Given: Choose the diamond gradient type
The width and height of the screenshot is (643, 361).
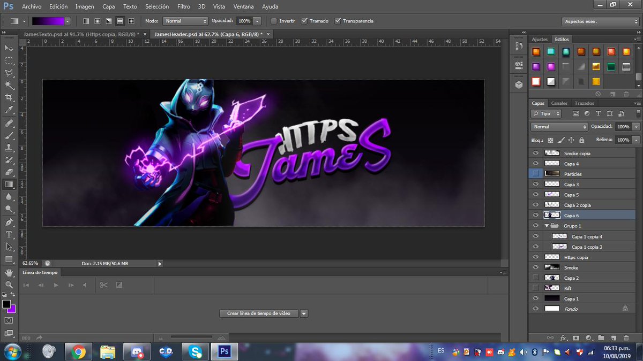Looking at the screenshot, I should pyautogui.click(x=131, y=21).
